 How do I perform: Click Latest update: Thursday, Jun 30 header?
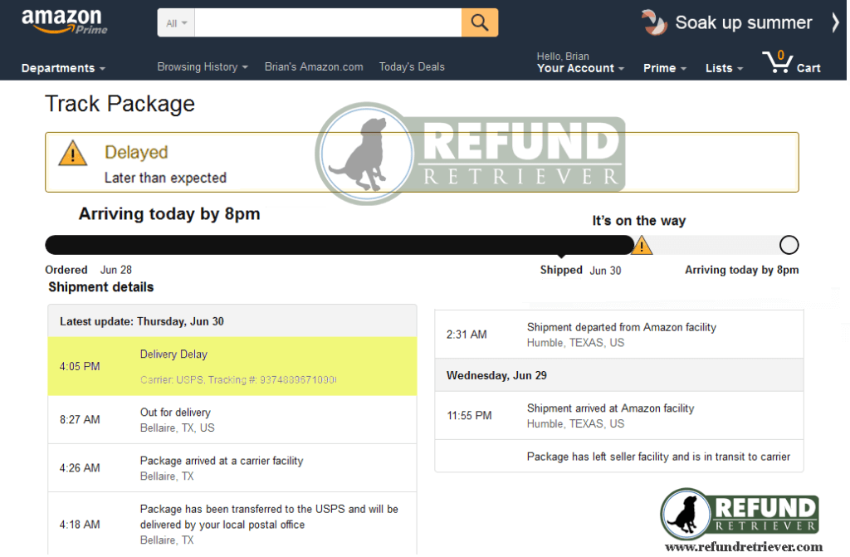pyautogui.click(x=232, y=321)
